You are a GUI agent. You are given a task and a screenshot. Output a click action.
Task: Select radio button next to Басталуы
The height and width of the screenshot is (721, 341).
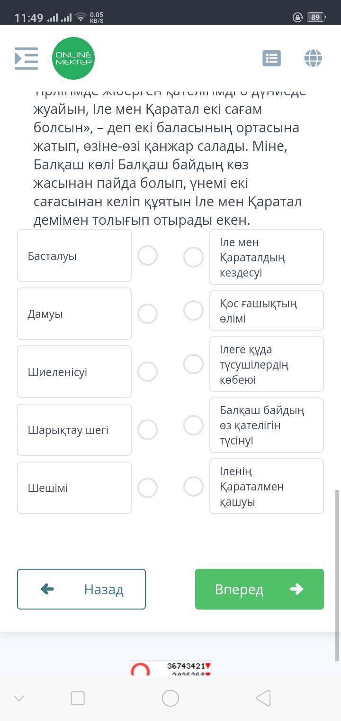pos(147,255)
